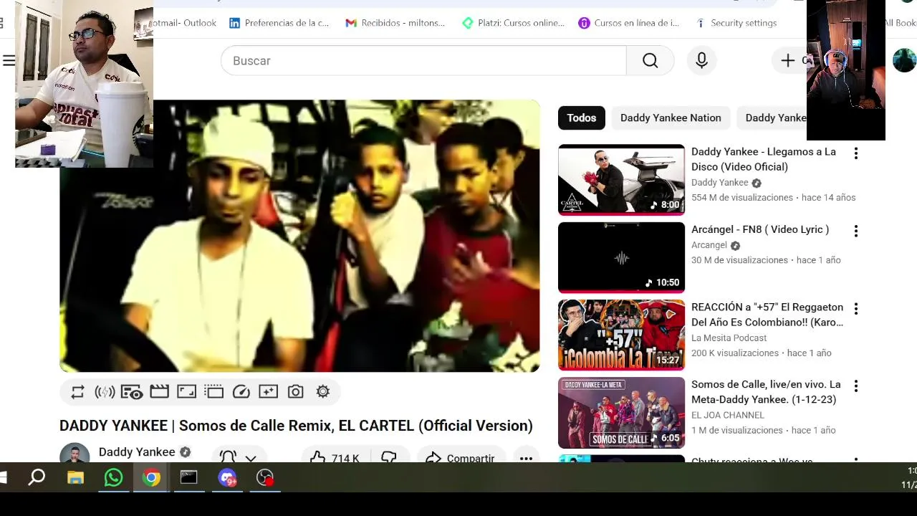Click the Buscar search field
This screenshot has height=516, width=917.
(x=423, y=61)
